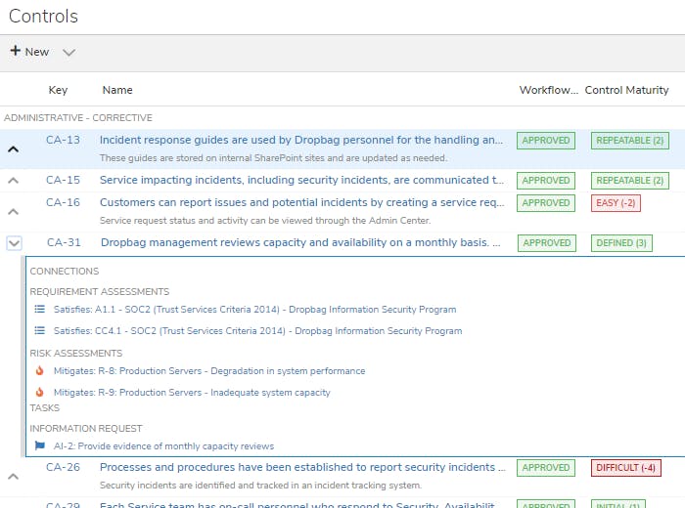This screenshot has height=508, width=685.
Task: Click the list icon beside Satisfies: A1.1
Action: point(40,310)
